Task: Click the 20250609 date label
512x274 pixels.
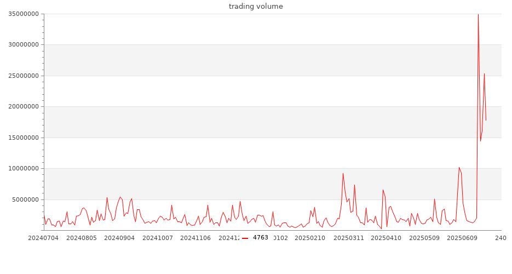Action: 463,238
